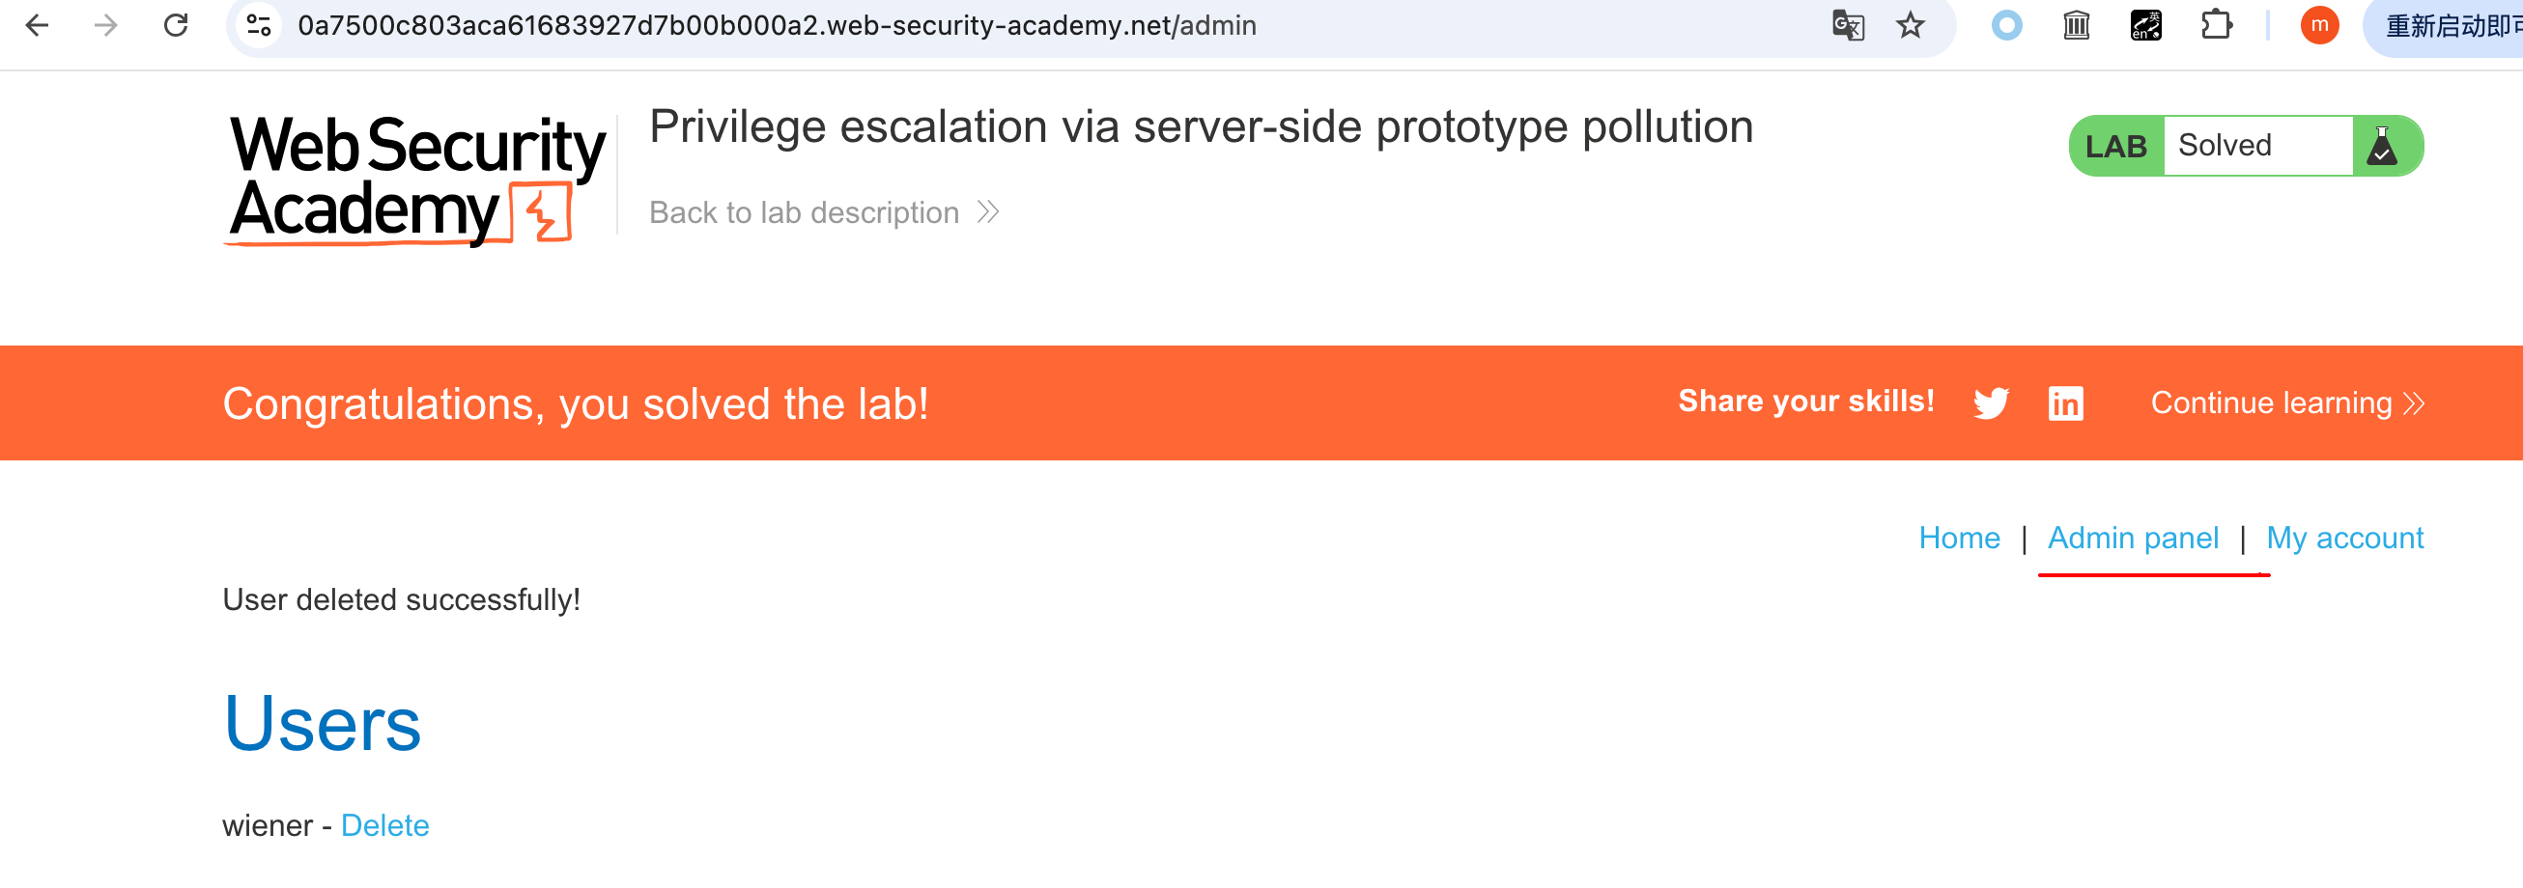This screenshot has width=2523, height=888.
Task: Open My account page
Action: tap(2345, 538)
